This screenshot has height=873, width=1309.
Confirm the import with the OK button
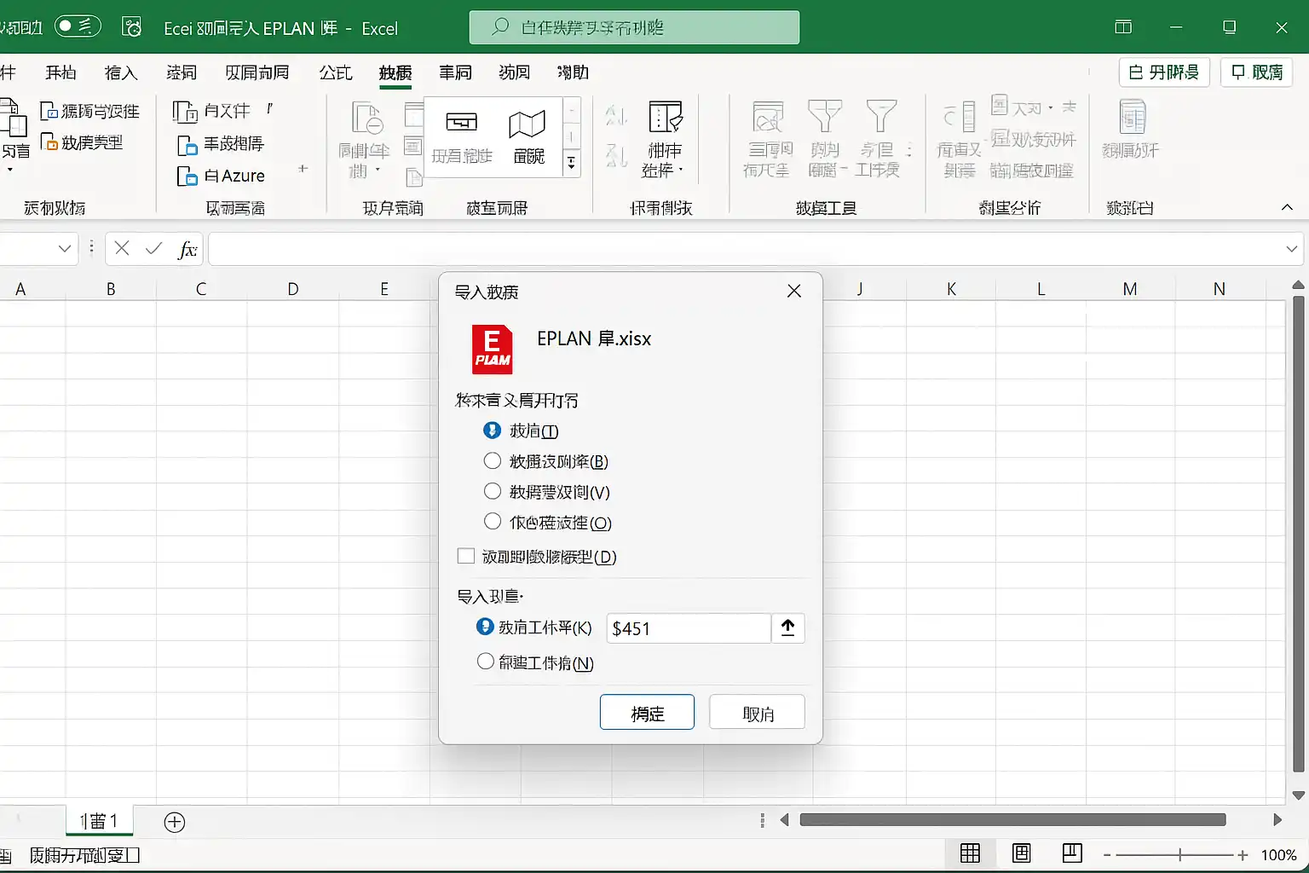point(647,712)
